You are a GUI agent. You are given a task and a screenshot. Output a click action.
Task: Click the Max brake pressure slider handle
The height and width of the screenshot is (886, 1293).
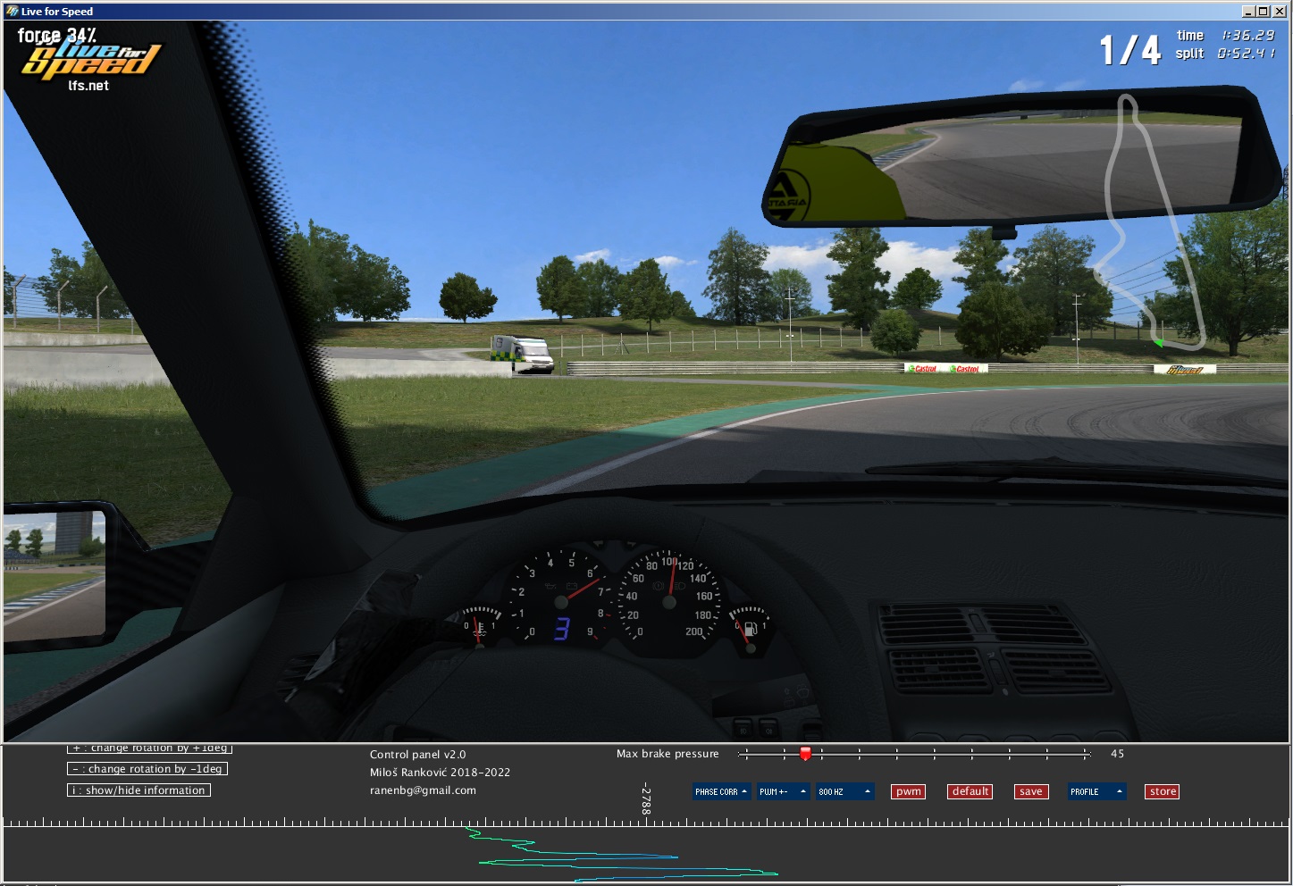pyautogui.click(x=805, y=754)
